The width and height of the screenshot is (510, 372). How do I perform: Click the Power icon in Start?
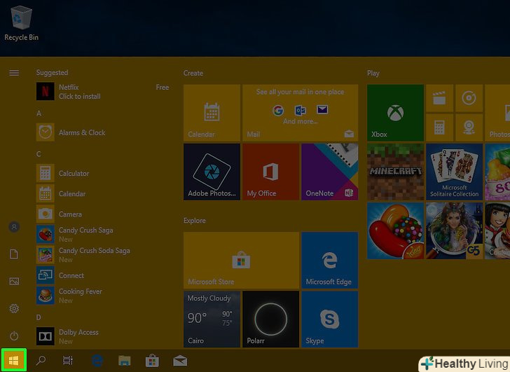coord(14,336)
